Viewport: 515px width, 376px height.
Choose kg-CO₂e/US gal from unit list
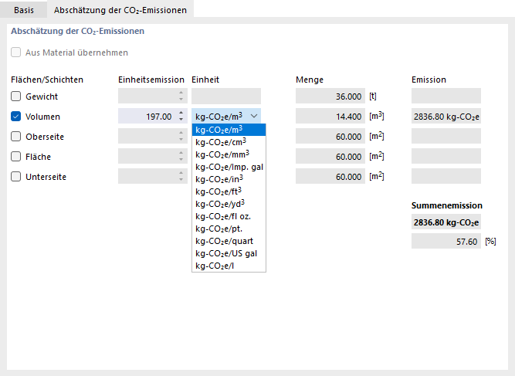point(229,253)
